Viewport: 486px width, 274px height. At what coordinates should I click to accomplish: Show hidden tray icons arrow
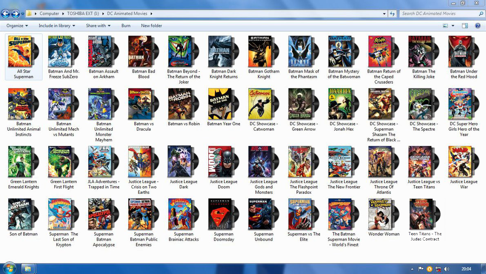412,269
